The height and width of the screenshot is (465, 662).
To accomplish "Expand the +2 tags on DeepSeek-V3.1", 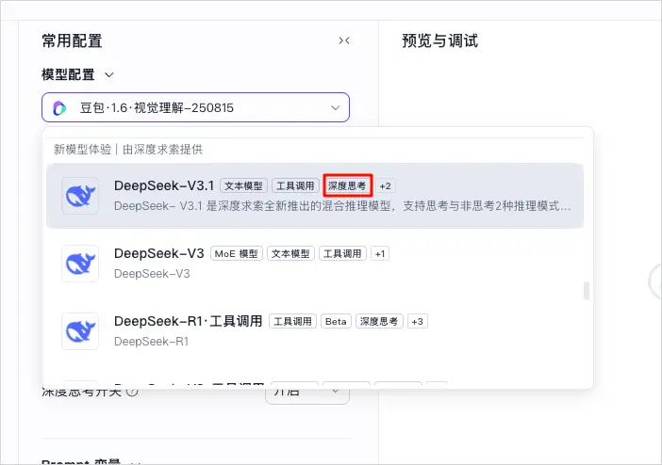I will click(x=385, y=186).
